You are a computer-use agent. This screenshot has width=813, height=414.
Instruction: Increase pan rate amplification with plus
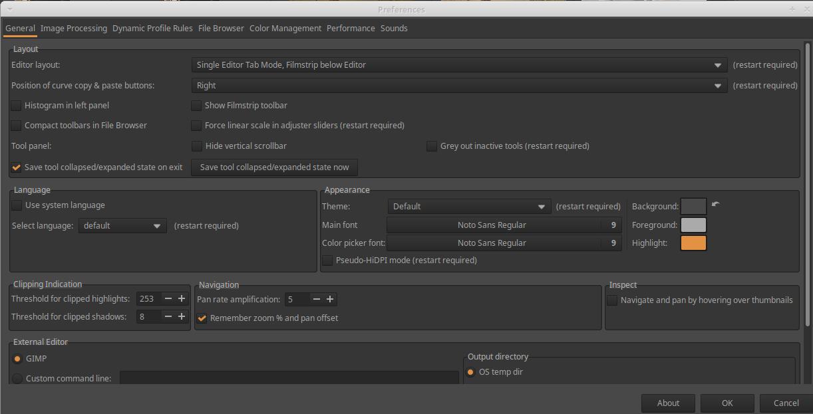(x=330, y=300)
